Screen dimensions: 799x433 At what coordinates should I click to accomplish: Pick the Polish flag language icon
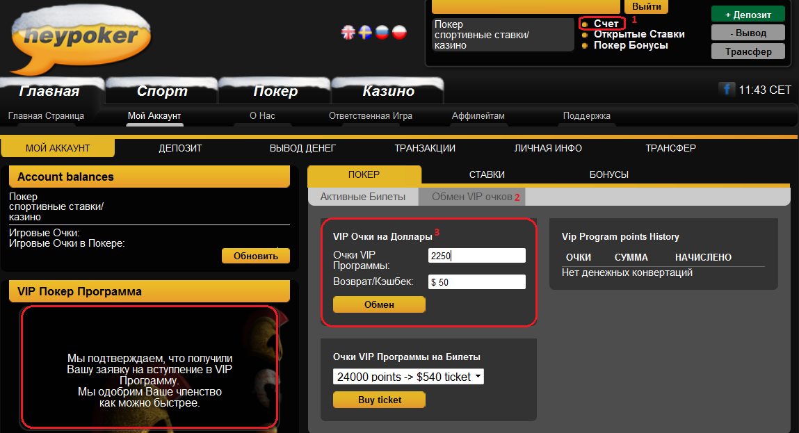(398, 32)
